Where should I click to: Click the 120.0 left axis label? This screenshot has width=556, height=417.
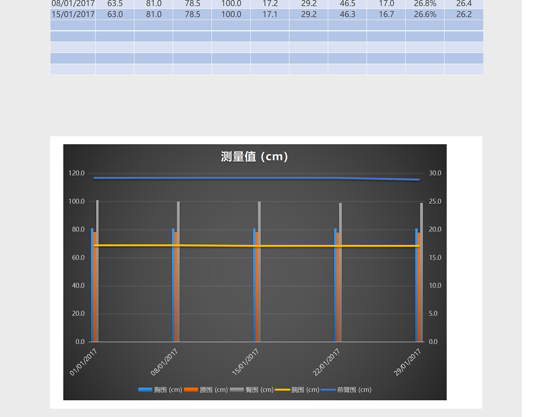click(76, 173)
